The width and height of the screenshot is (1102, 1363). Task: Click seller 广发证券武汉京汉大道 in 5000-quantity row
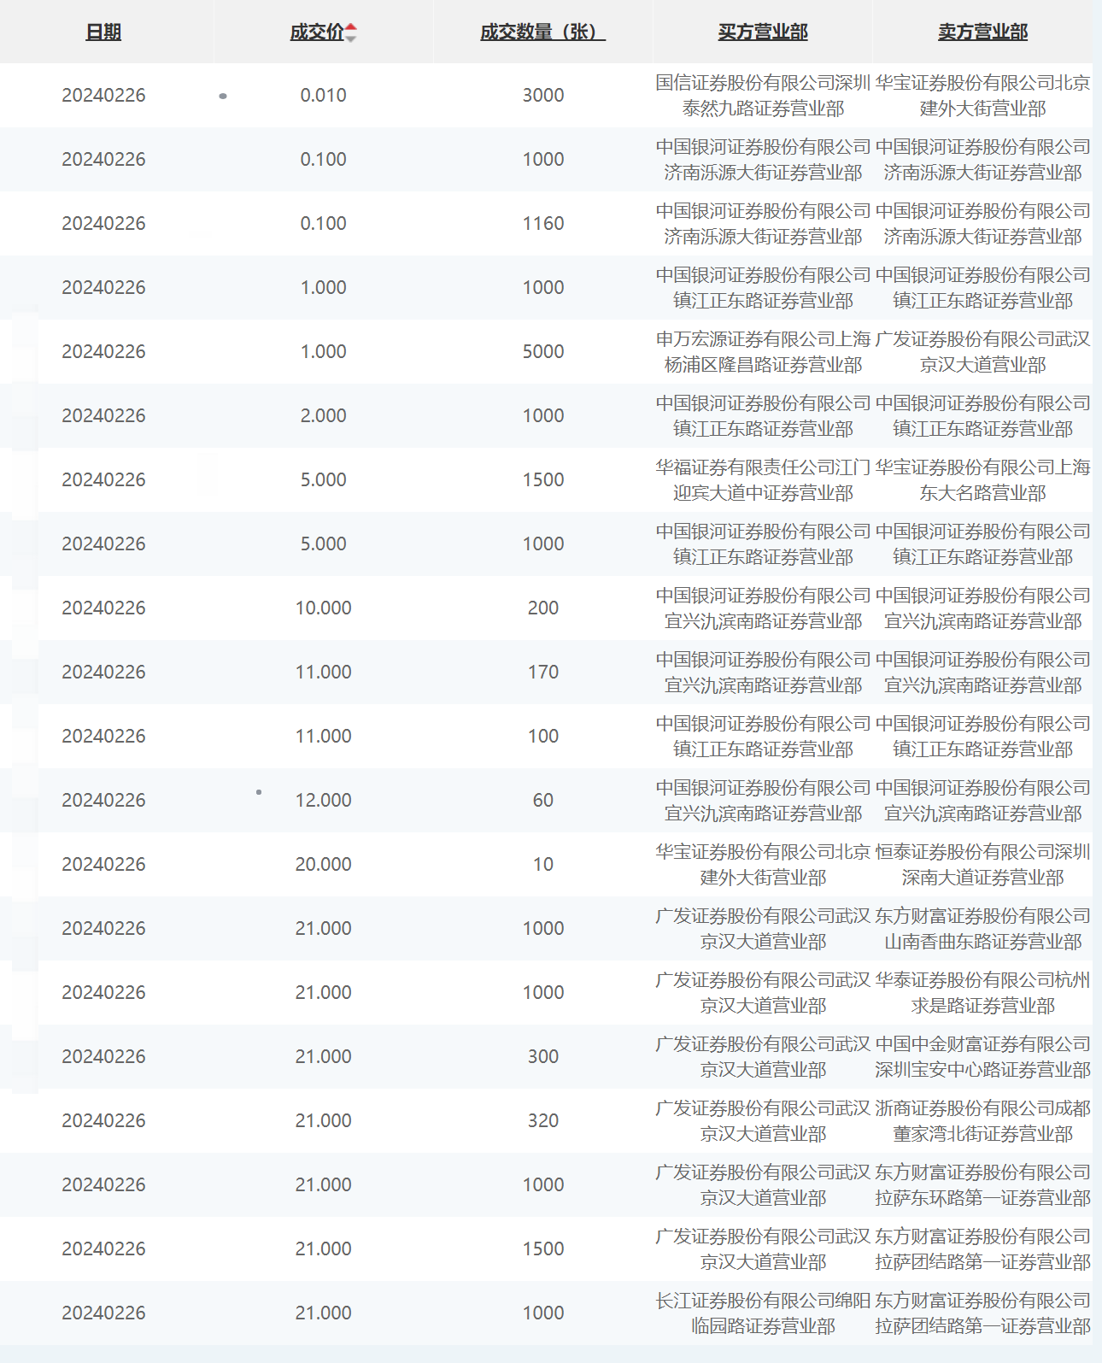(x=982, y=352)
